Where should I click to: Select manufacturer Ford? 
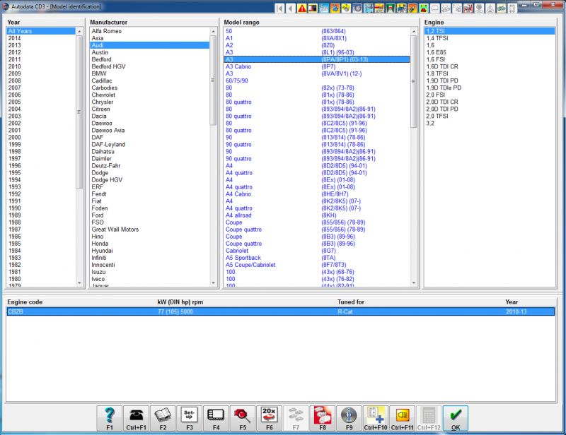[x=149, y=215]
